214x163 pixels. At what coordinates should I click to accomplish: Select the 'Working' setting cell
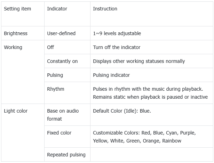pyautogui.click(x=13, y=47)
